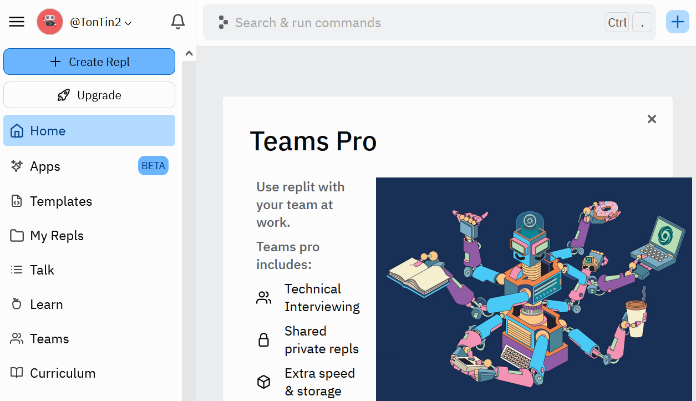Image resolution: width=696 pixels, height=401 pixels.
Task: Click the Extra speed & storage text
Action: (320, 382)
